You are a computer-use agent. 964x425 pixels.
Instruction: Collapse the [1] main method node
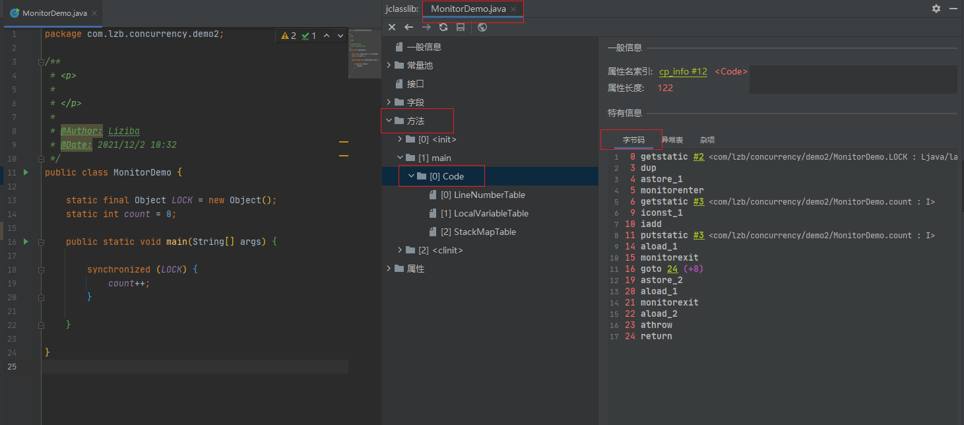(x=401, y=158)
